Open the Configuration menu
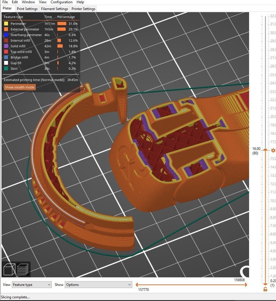The image size is (276, 301). click(62, 2)
